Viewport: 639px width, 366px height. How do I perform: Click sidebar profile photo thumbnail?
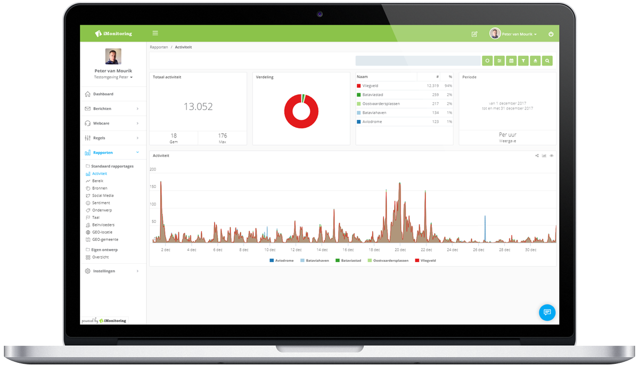113,56
